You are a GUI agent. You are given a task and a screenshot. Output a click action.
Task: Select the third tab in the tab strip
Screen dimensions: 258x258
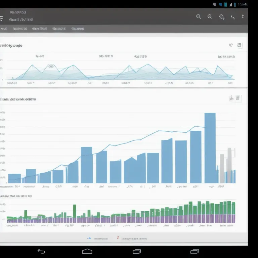coord(39,29)
